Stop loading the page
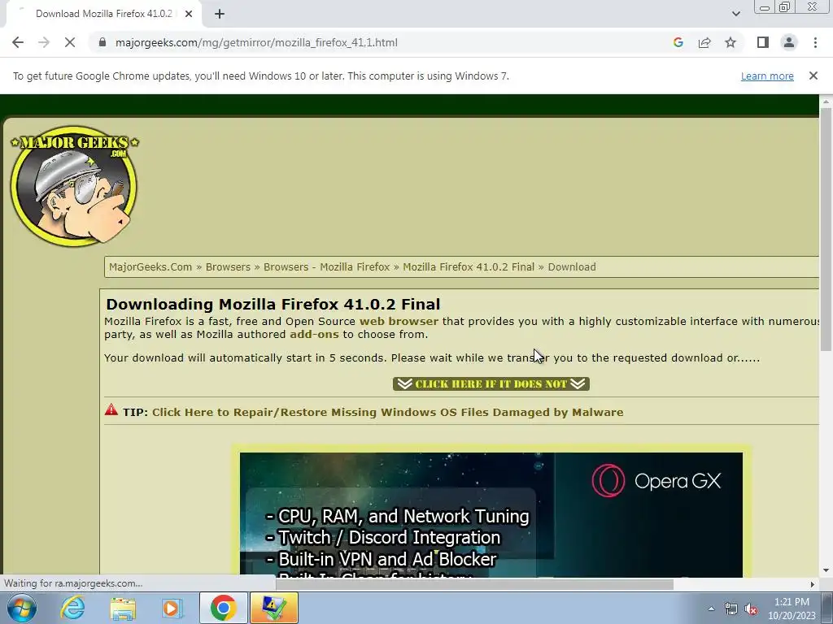This screenshot has width=833, height=624. (x=70, y=42)
